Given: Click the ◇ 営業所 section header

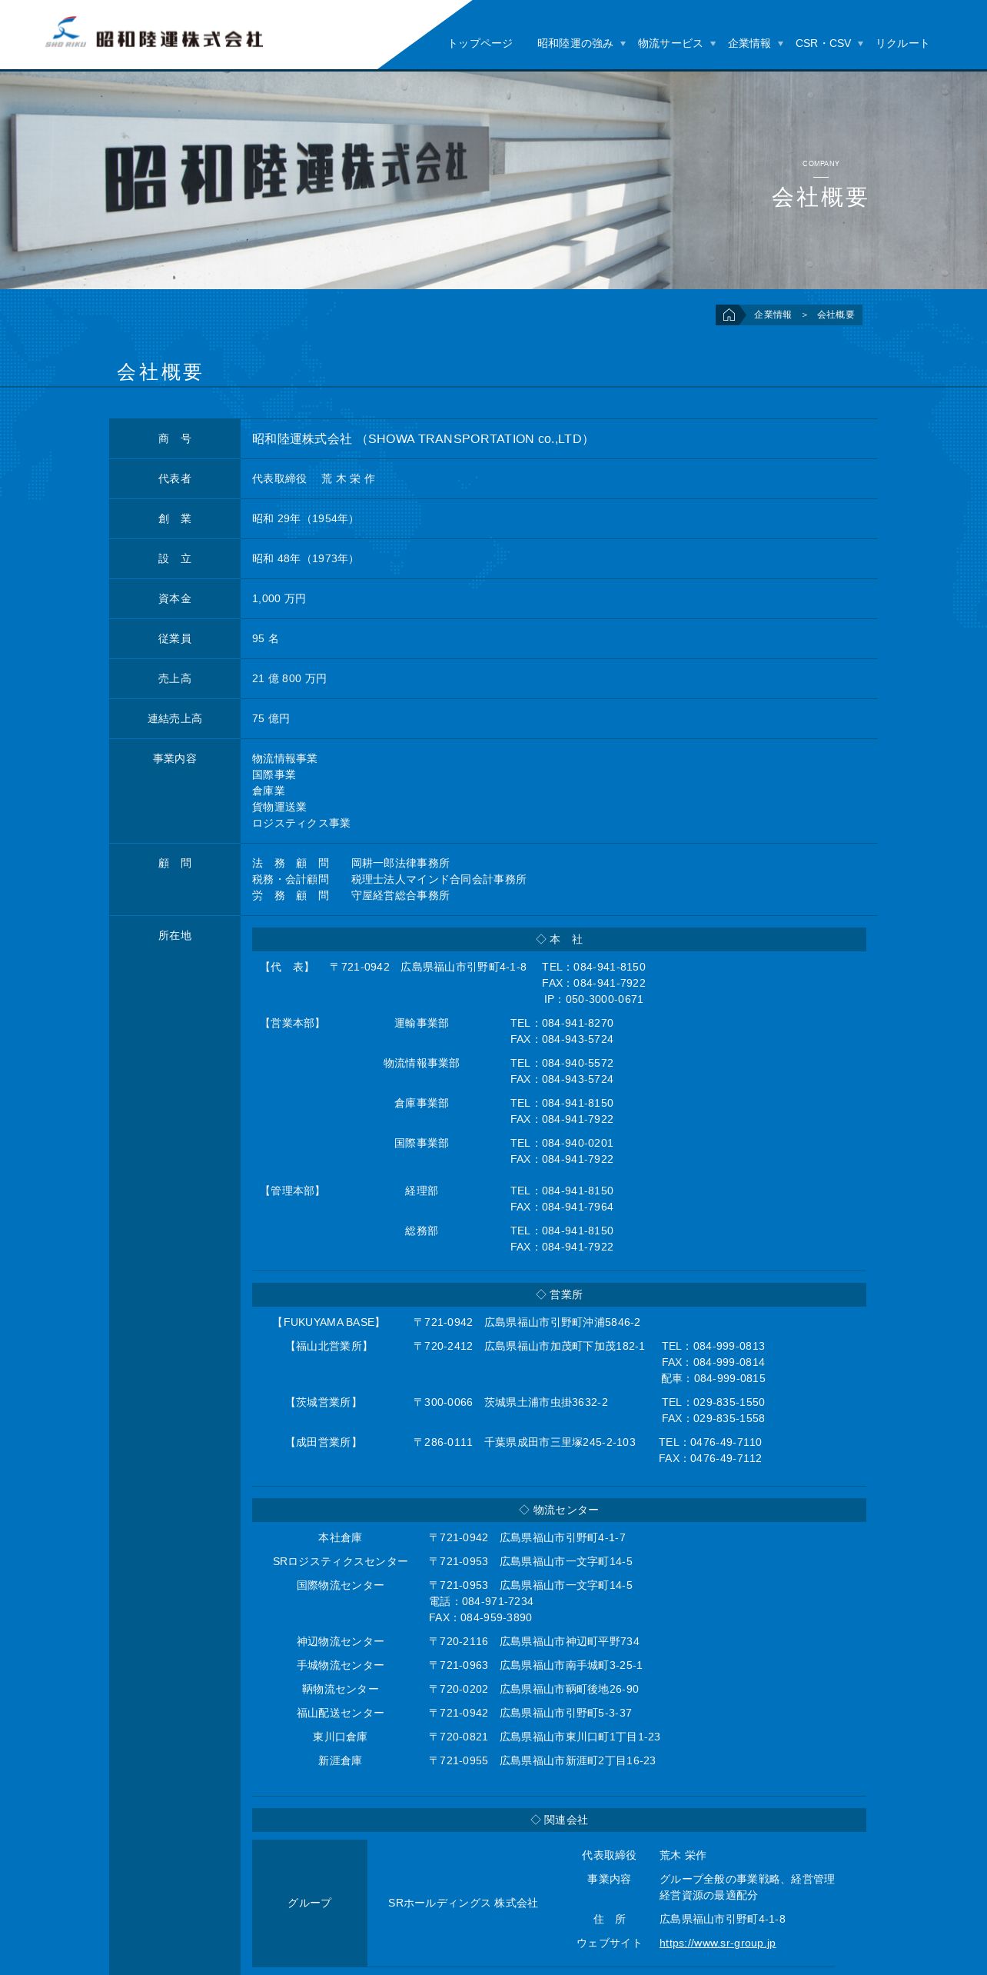Looking at the screenshot, I should [559, 1294].
